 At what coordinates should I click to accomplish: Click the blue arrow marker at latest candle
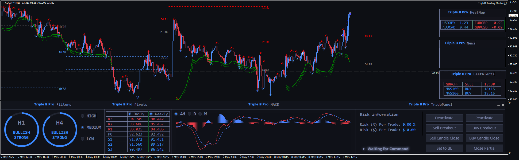coord(350,14)
